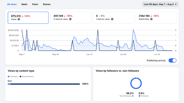Click the Non-followers legend in content type
Viewport: 184px width, 103px height.
pos(27,77)
